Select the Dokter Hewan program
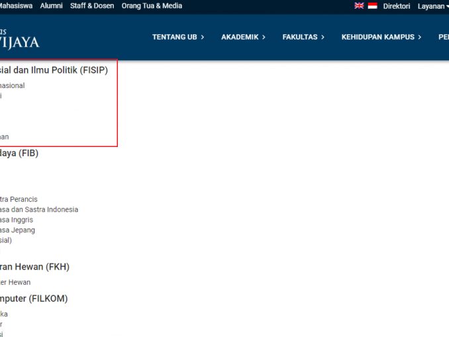The width and height of the screenshot is (449, 337). [15, 282]
